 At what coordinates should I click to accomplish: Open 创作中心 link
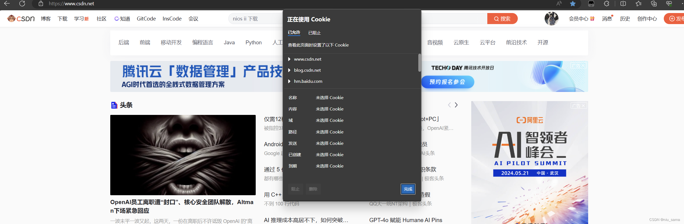coord(647,19)
